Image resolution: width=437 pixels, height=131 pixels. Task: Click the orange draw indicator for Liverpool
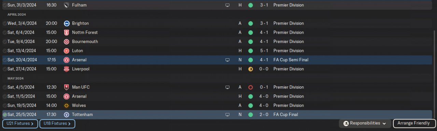(251, 69)
